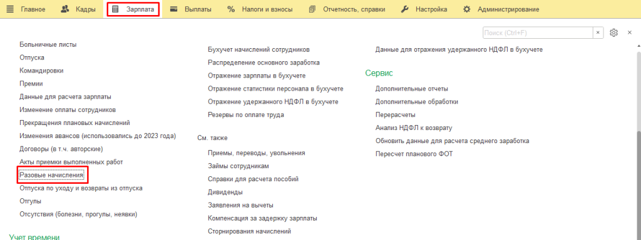The width and height of the screenshot is (641, 240).
Task: Click the Учет времени heading
Action: click(x=35, y=236)
